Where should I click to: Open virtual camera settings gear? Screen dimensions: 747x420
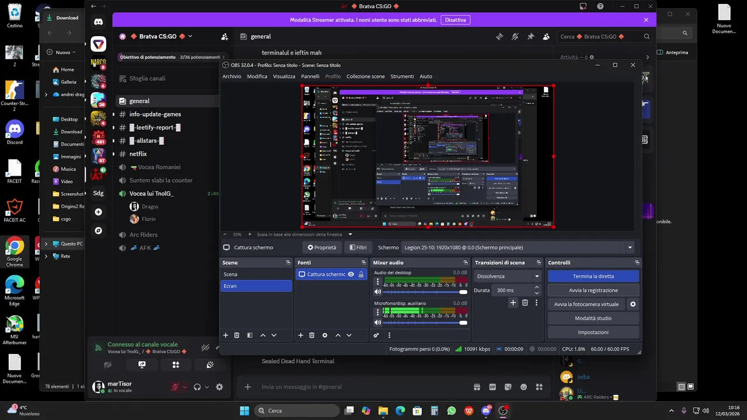633,304
